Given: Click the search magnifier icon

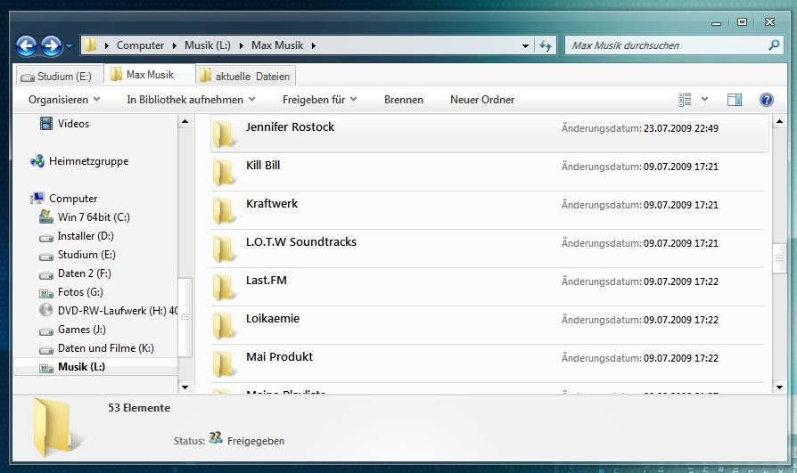Looking at the screenshot, I should pos(774,45).
